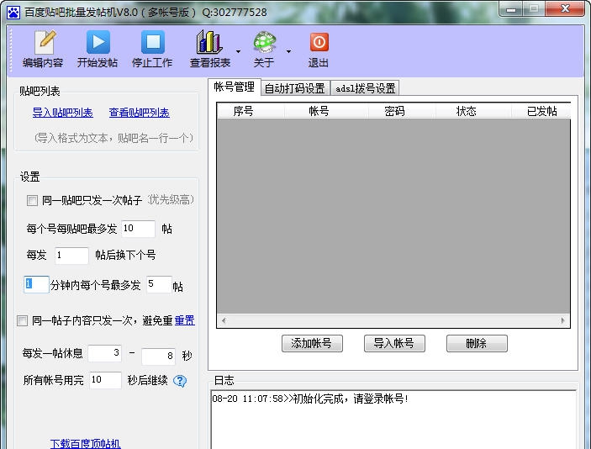The width and height of the screenshot is (591, 449).
Task: Expand dropdown arrow next to 关于
Action: (x=288, y=51)
